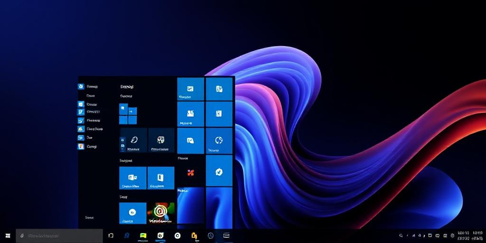Select first app at top of Start list
The image size is (486, 243).
tap(81, 86)
